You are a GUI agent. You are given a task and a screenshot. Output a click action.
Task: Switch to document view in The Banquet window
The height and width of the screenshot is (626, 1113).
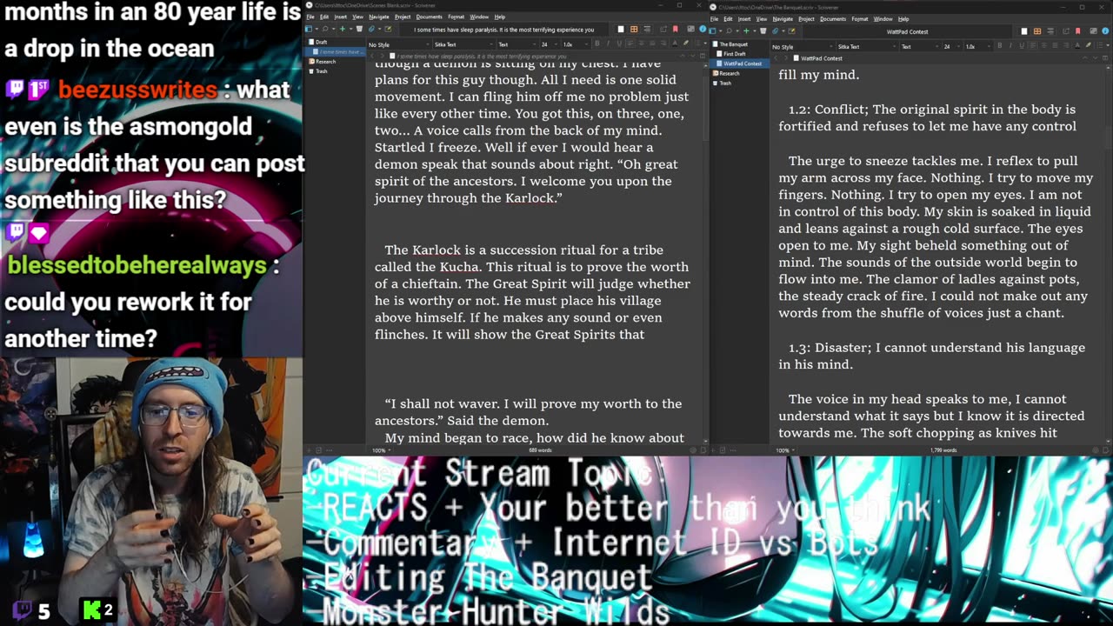pyautogui.click(x=1024, y=31)
